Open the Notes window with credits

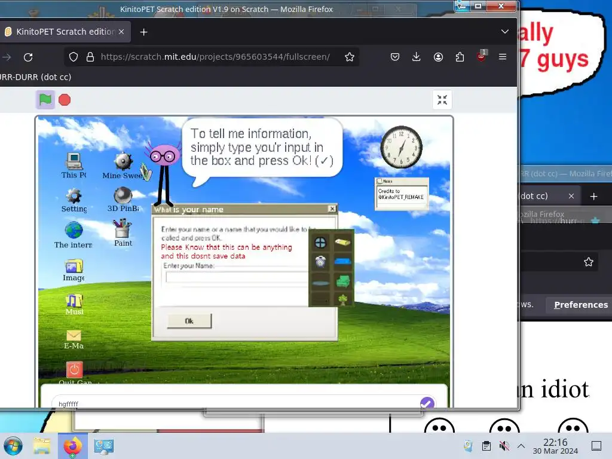(x=402, y=194)
